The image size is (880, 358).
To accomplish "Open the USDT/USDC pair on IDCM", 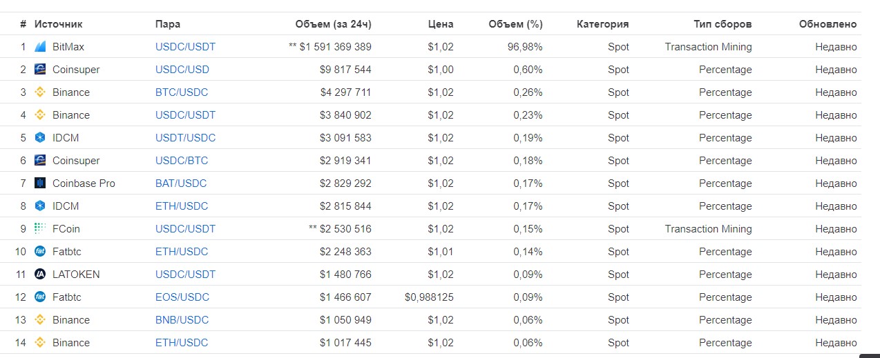I will (x=185, y=138).
